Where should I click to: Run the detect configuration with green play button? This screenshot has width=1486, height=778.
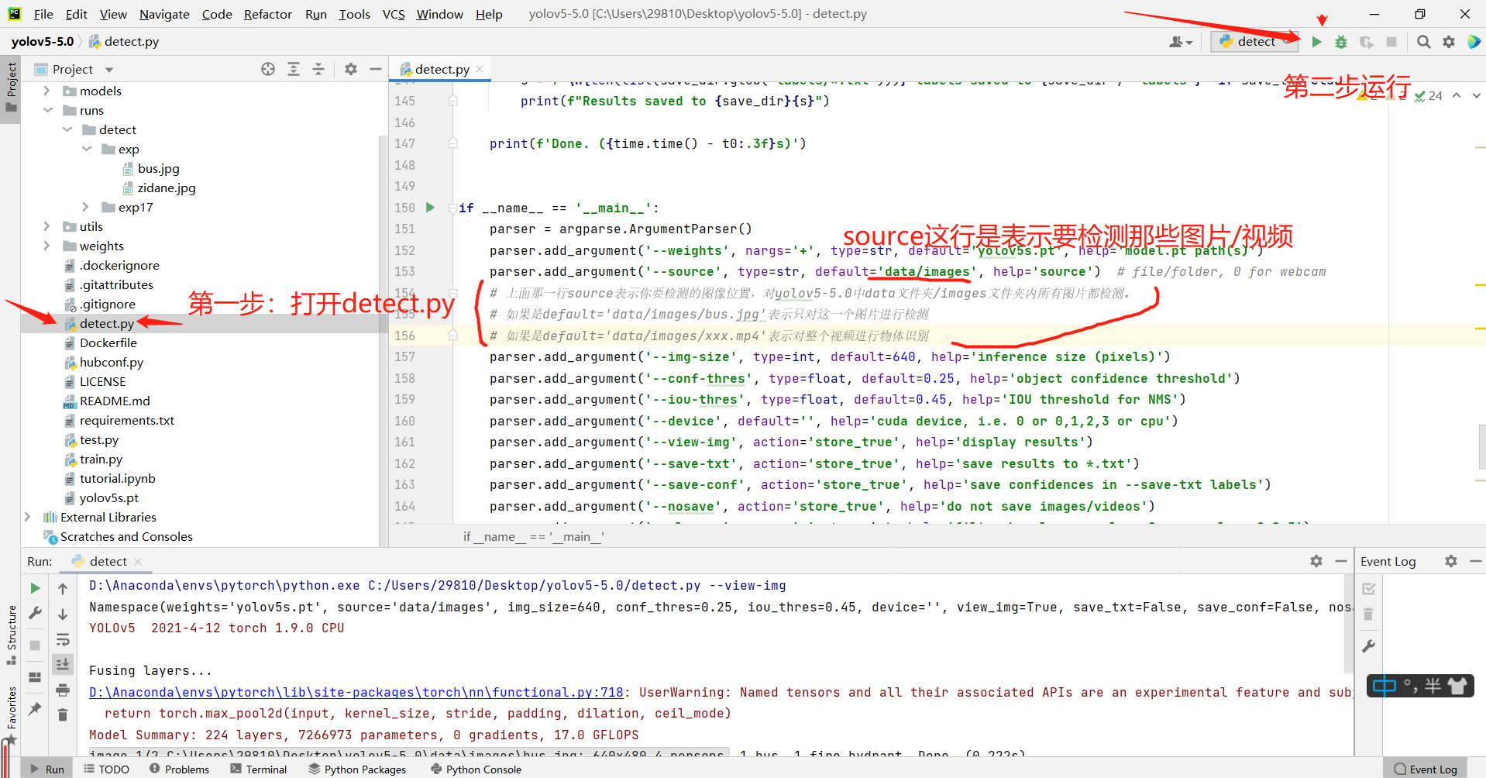click(x=1316, y=42)
